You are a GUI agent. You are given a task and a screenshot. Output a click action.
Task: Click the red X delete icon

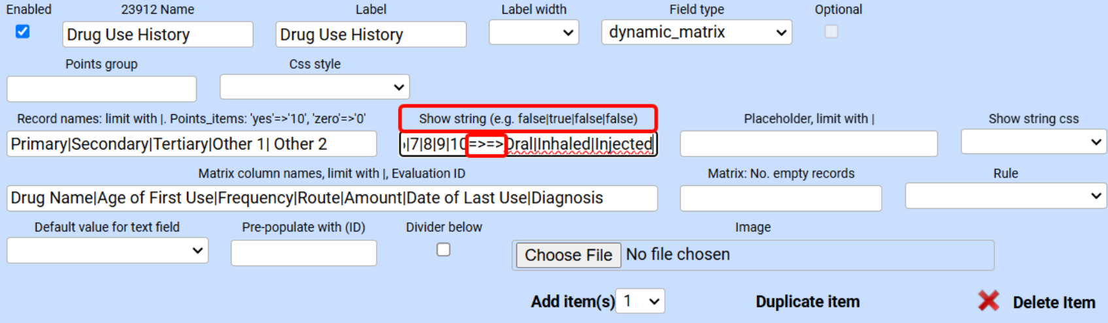988,301
